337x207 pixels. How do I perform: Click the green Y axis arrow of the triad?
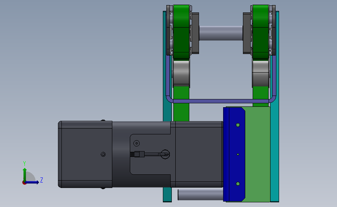25,175
